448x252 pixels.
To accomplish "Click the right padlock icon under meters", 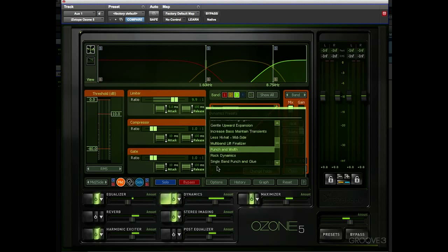I will [357, 180].
